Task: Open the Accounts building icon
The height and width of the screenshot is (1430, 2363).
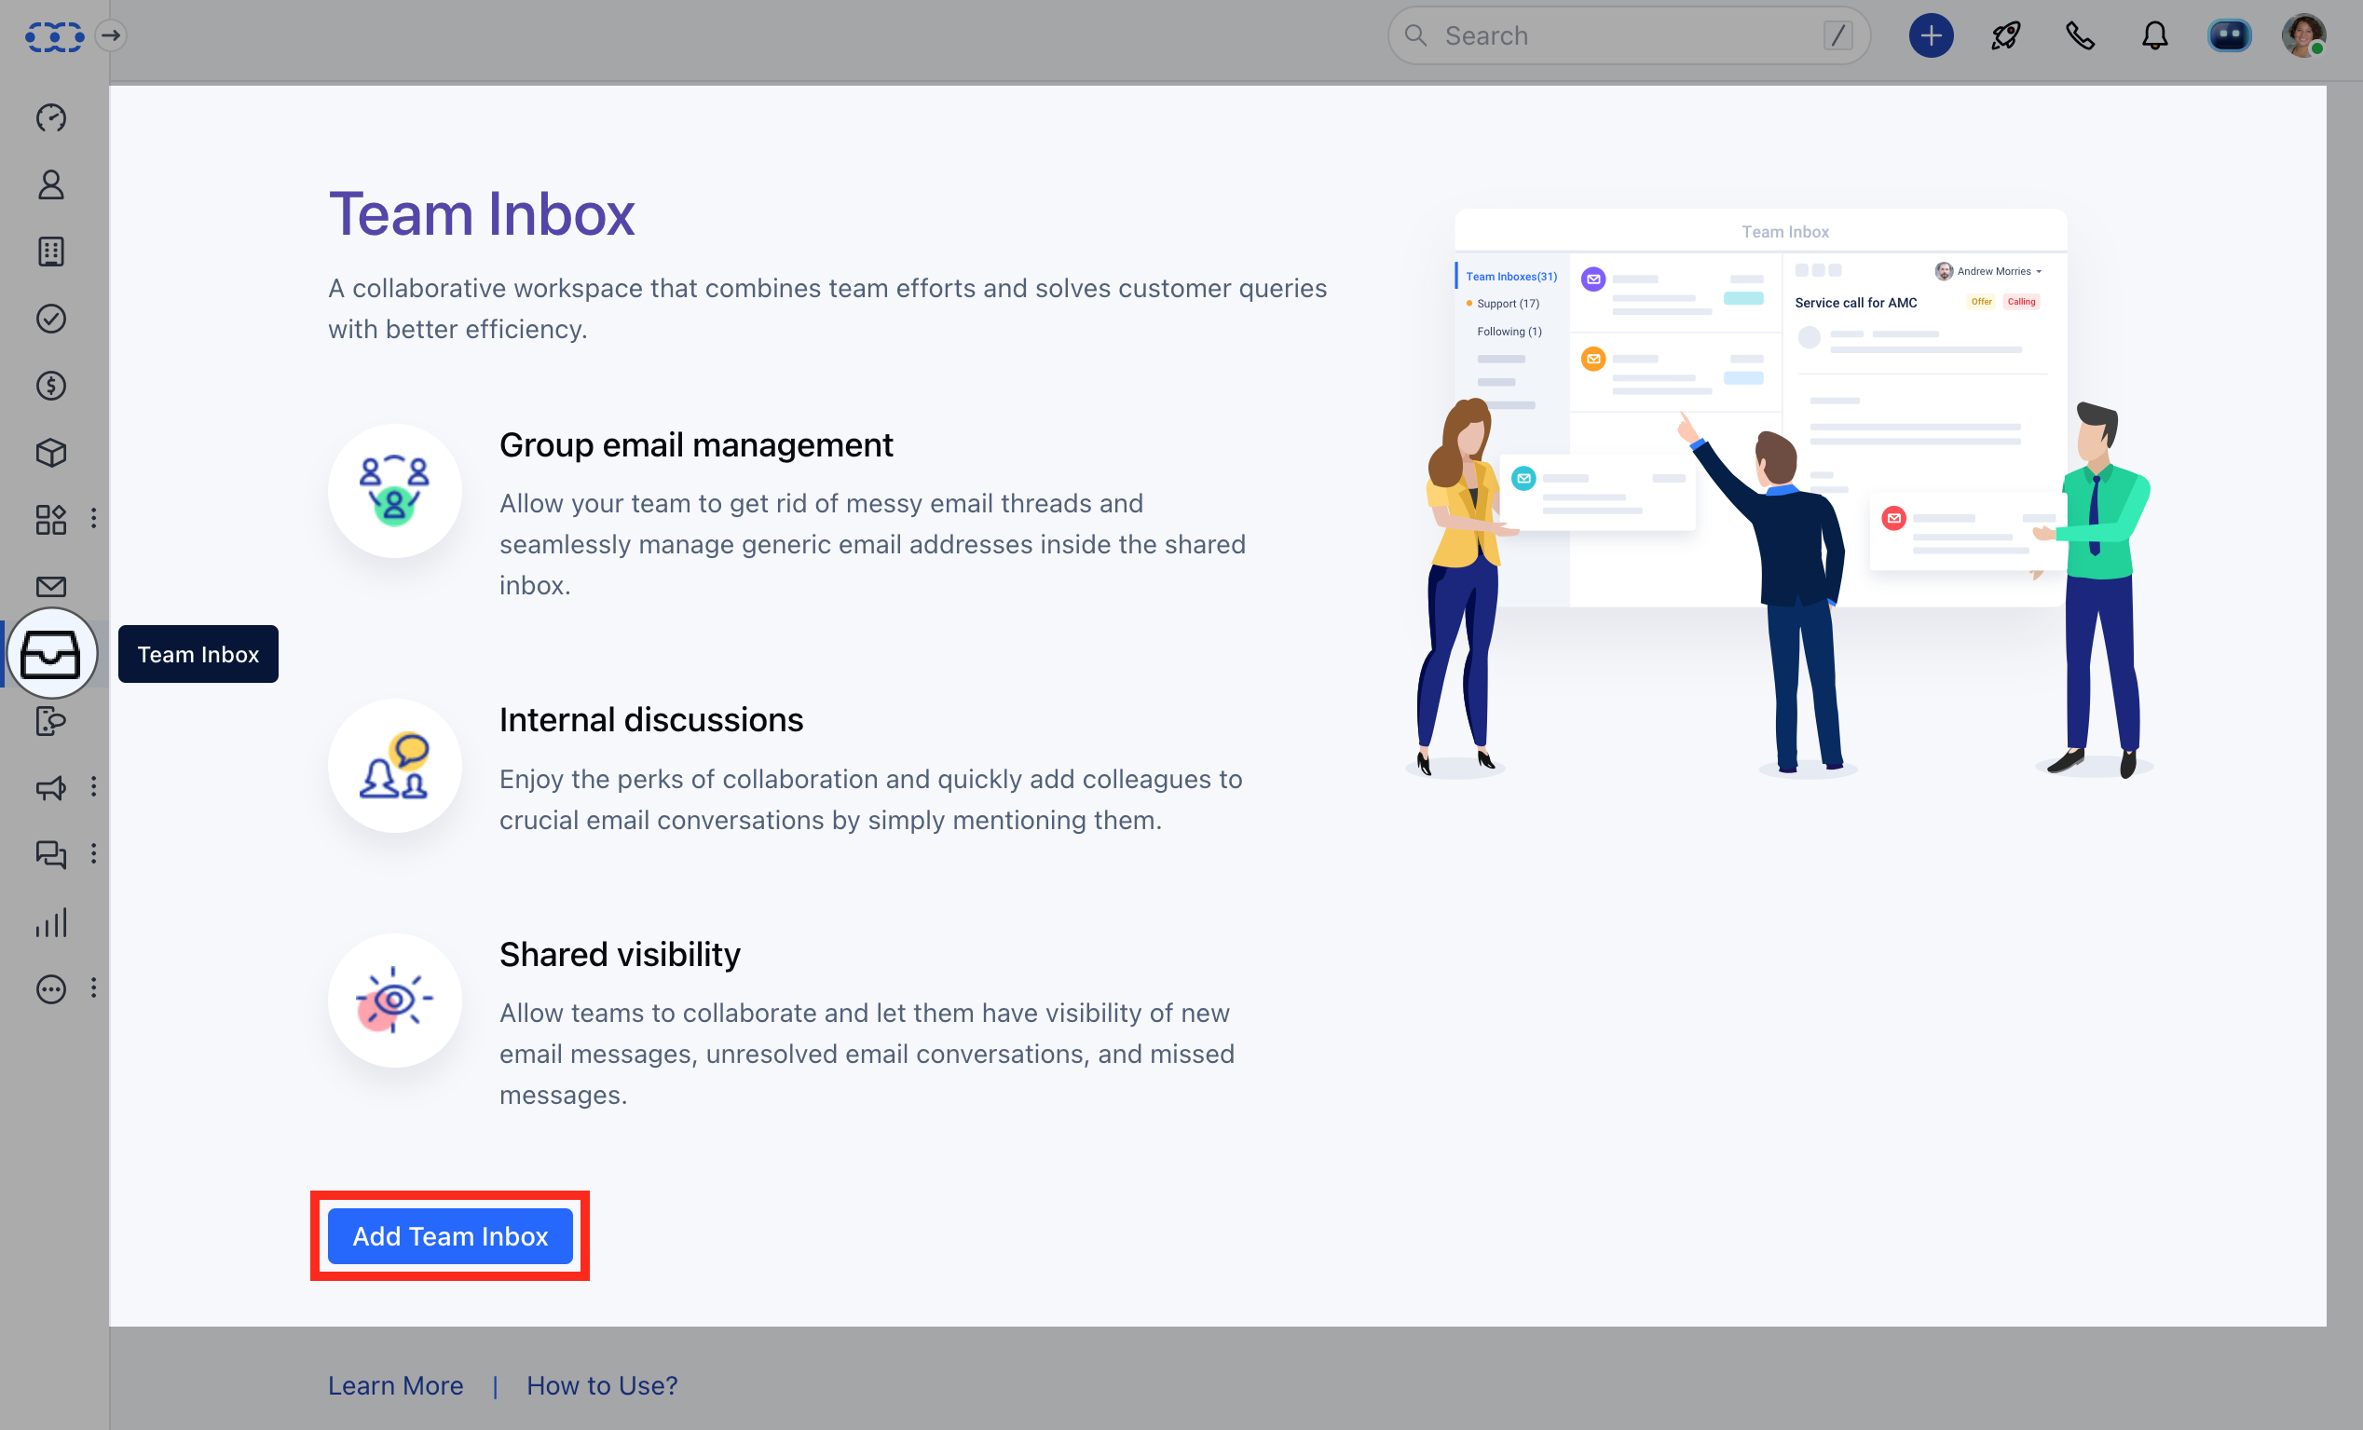Action: pos(52,252)
